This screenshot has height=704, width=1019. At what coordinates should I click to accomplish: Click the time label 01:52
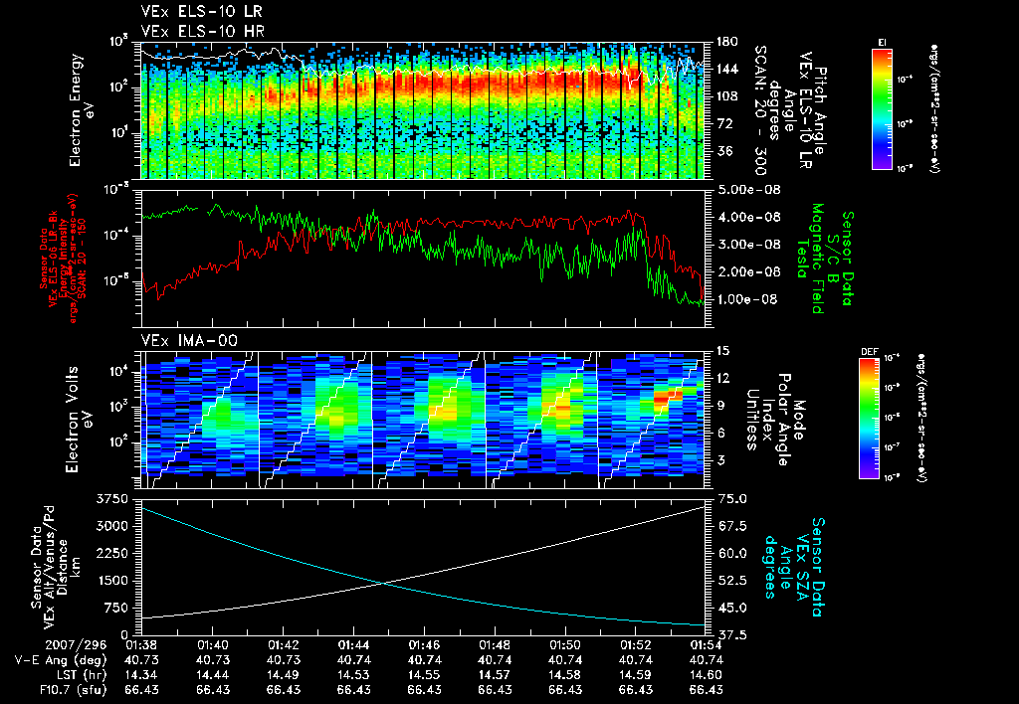[x=636, y=645]
